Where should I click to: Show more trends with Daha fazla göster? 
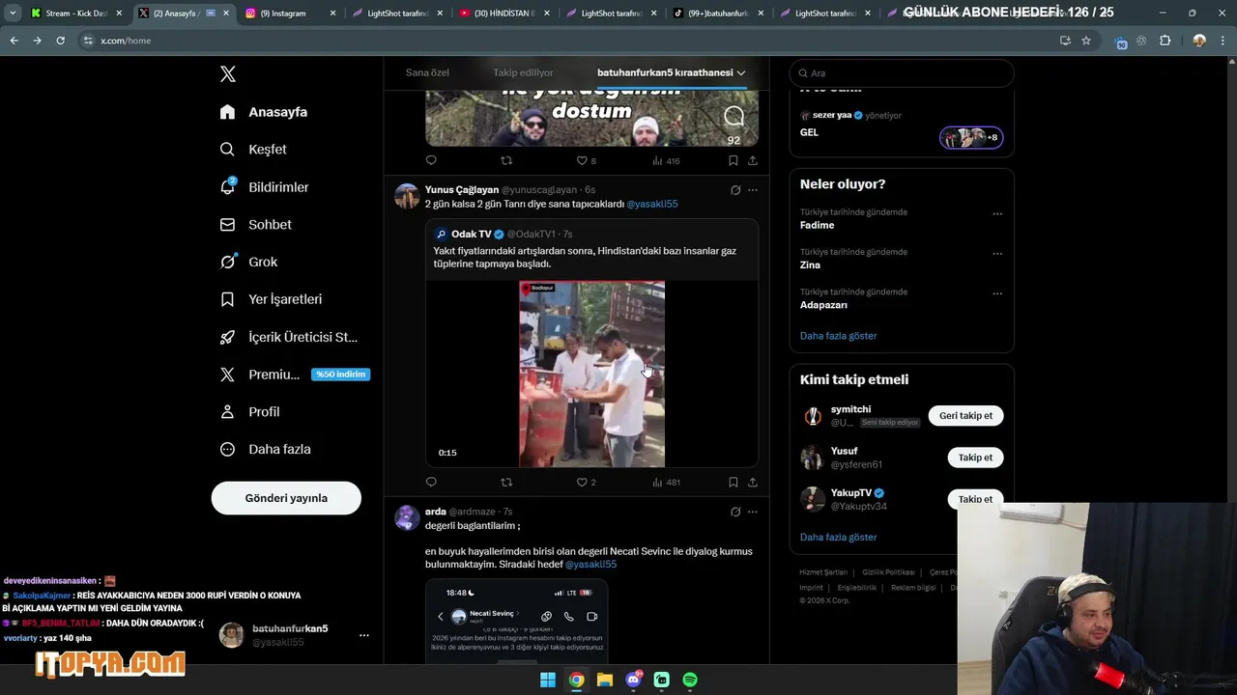point(838,336)
